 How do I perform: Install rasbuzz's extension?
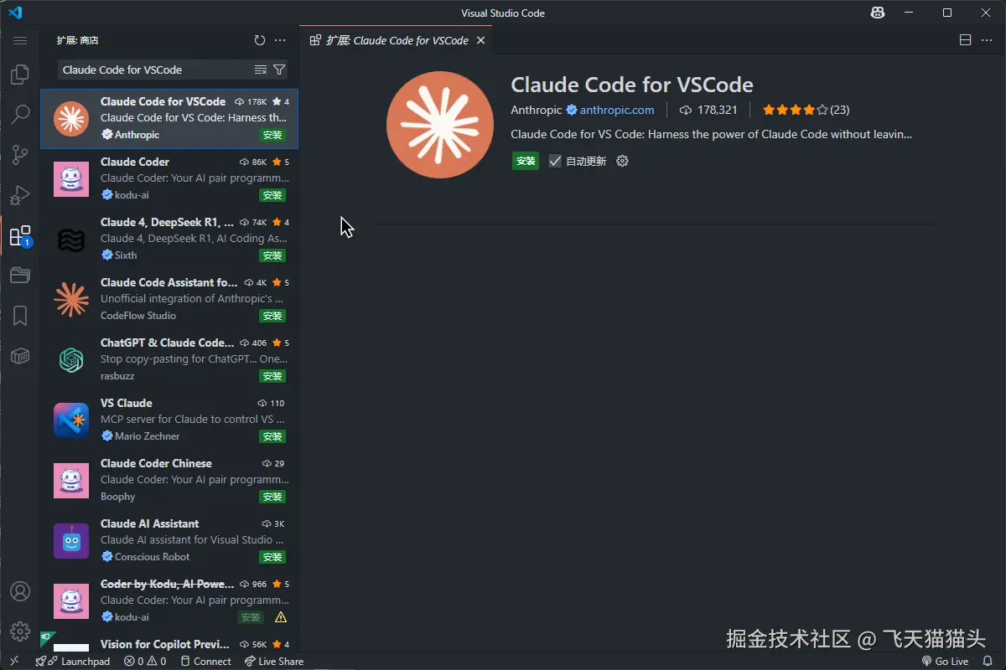(272, 376)
